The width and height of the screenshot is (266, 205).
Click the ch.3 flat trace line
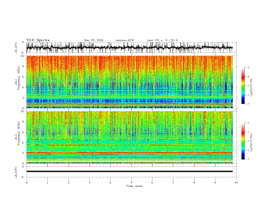[x=129, y=172]
